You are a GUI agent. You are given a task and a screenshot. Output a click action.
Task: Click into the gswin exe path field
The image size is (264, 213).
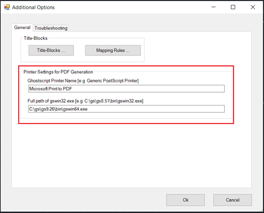126,109
